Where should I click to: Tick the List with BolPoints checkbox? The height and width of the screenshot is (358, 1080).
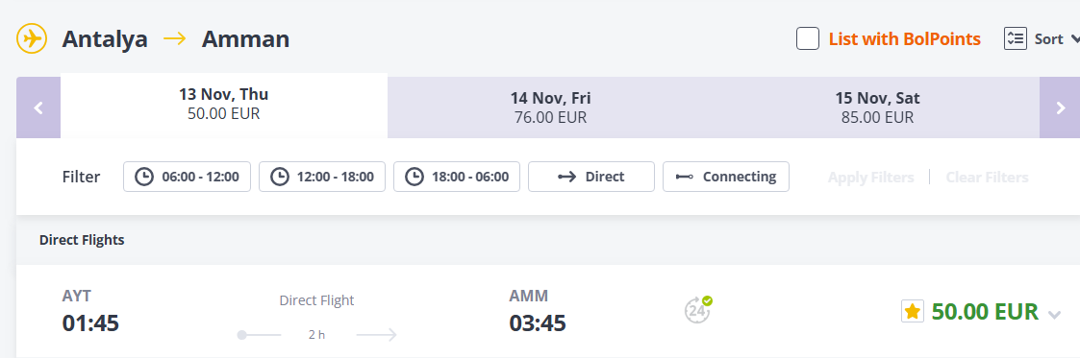(x=807, y=38)
